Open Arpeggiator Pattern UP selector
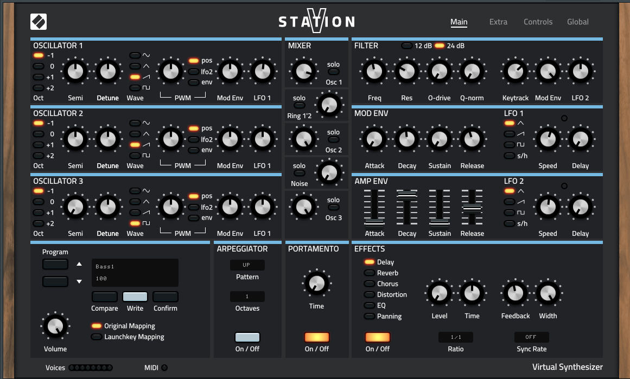The image size is (630, 379). pos(247,265)
